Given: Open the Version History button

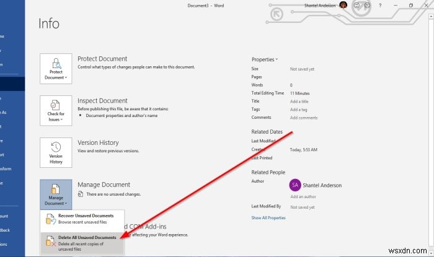Looking at the screenshot, I should tap(56, 153).
